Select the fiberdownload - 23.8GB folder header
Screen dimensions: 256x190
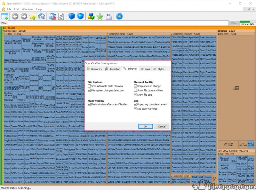tap(110, 31)
